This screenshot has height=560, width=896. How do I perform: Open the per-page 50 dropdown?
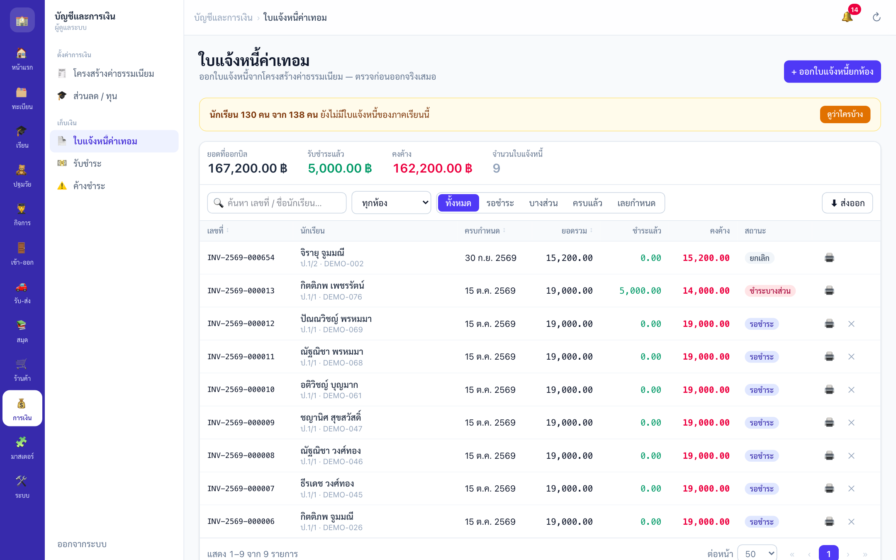click(x=757, y=554)
